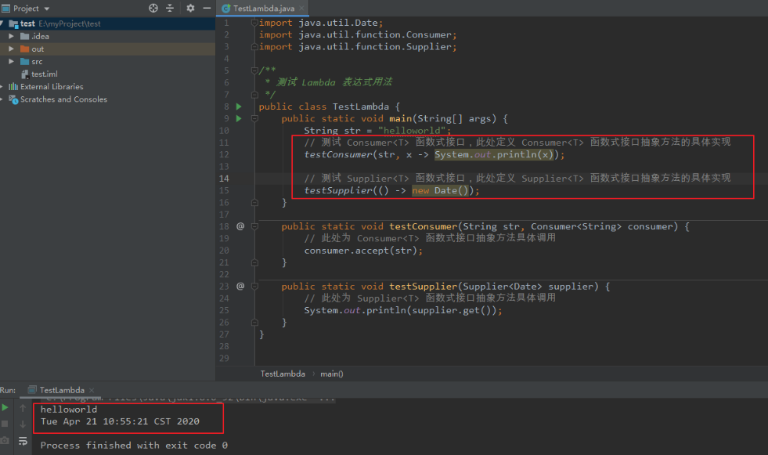Click the up arrow in Run panel
This screenshot has height=455, width=768.
23,407
